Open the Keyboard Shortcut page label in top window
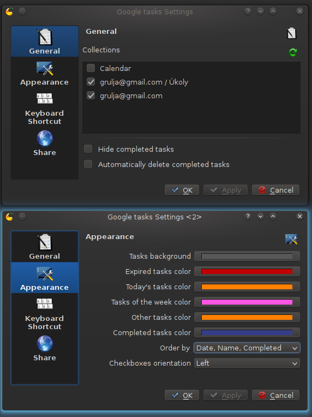The height and width of the screenshot is (417, 312). pos(44,117)
